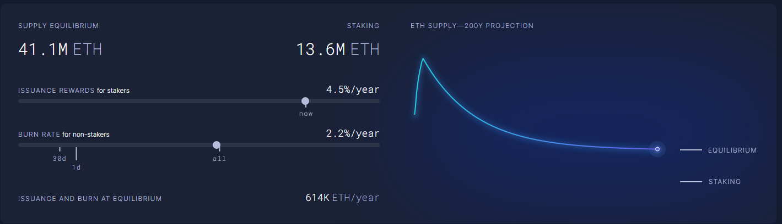Select the 1d burn rate marker
The image size is (782, 224).
coord(76,167)
